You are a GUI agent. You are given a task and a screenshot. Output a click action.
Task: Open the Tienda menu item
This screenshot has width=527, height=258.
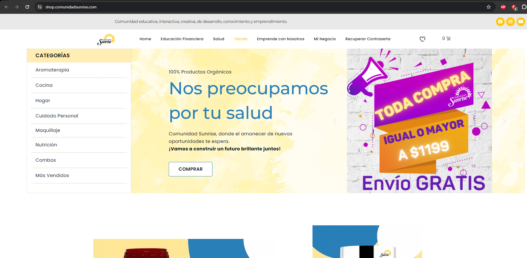click(240, 39)
